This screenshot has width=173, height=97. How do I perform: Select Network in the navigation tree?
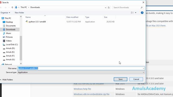[8, 64]
